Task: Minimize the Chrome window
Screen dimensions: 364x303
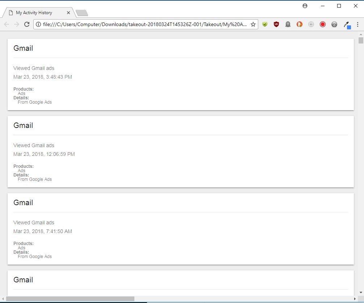Action: click(323, 6)
